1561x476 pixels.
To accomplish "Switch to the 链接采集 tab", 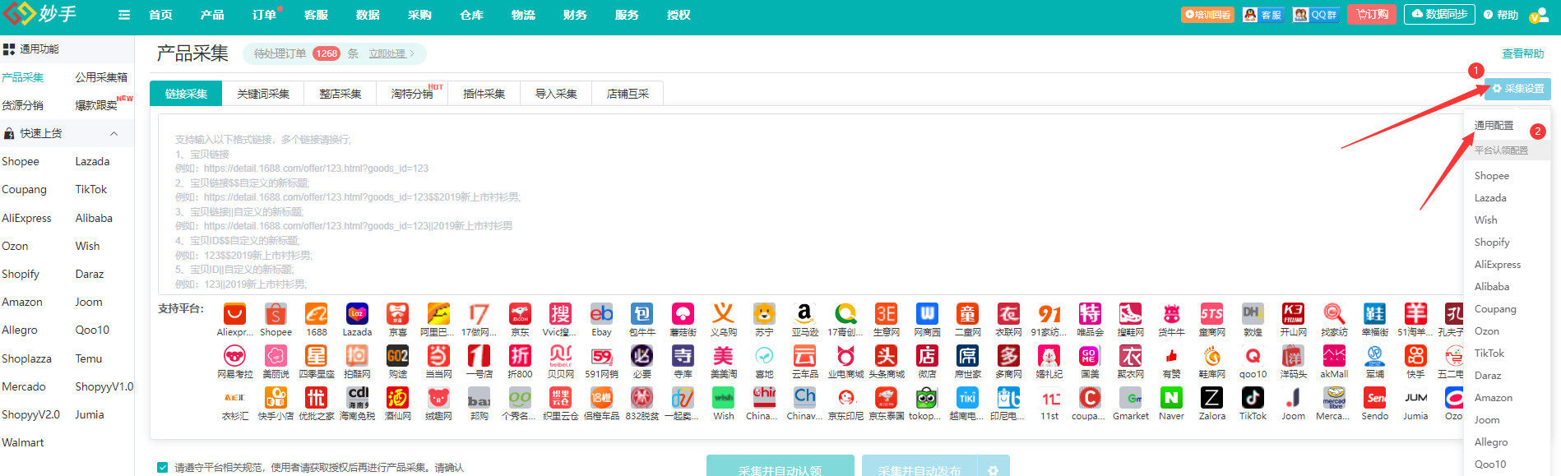I will coord(186,94).
